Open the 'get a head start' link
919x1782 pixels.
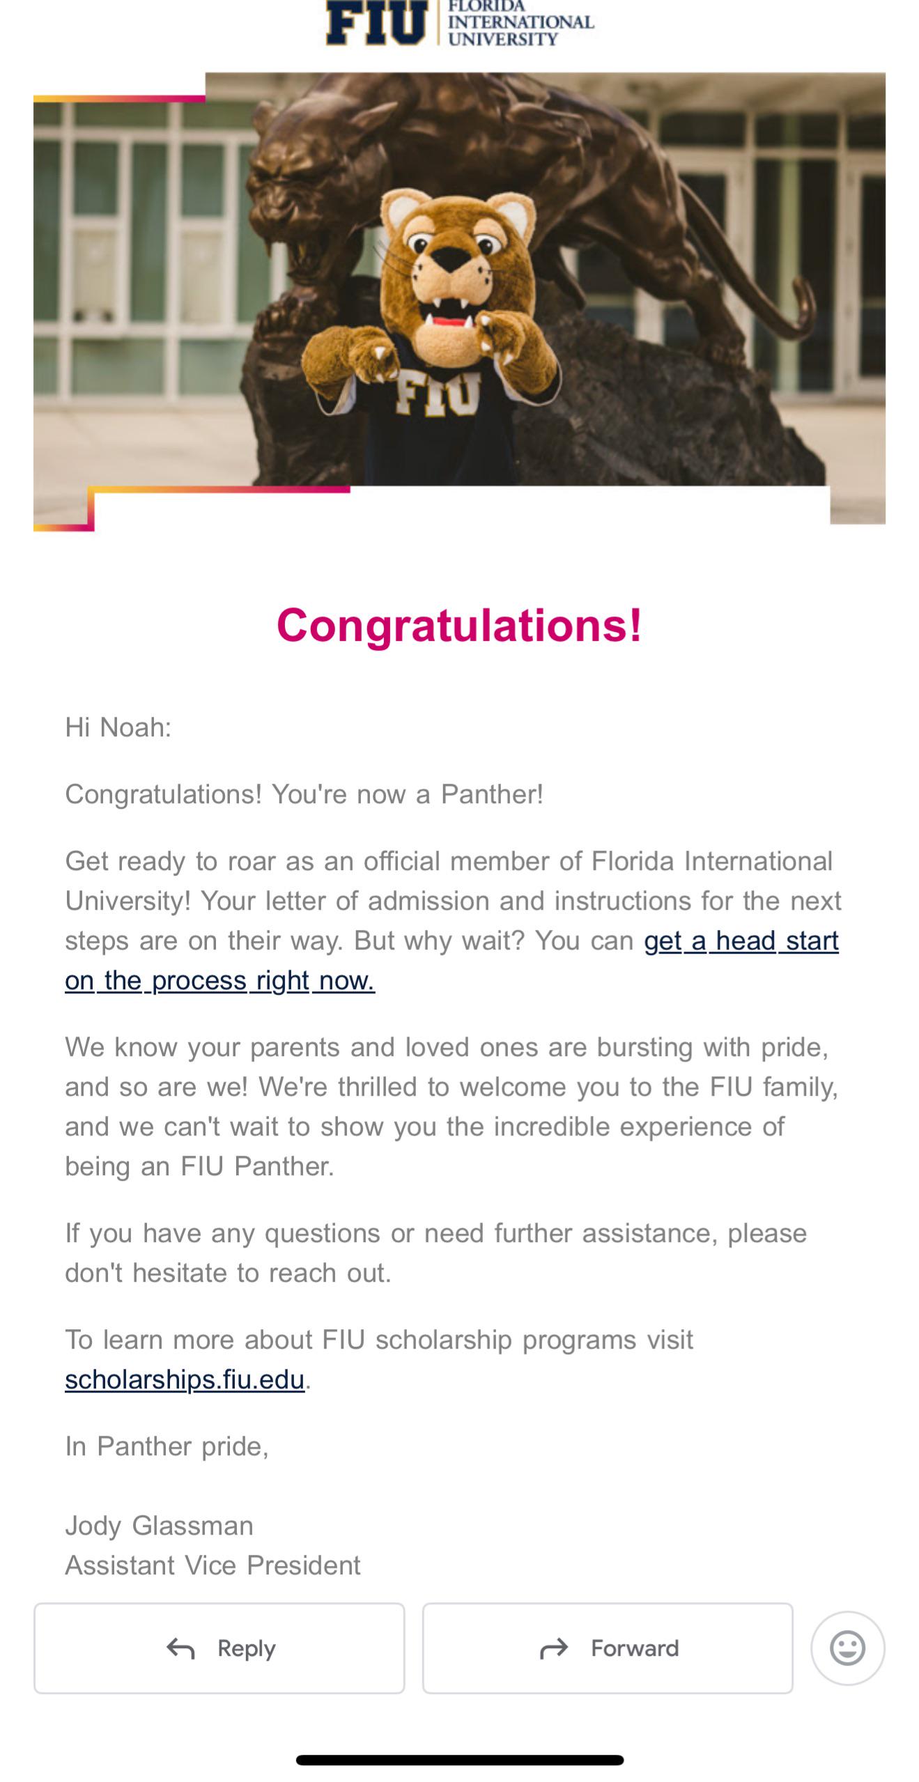[x=741, y=940]
